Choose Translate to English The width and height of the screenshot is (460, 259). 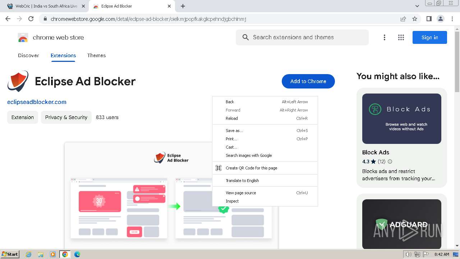pos(265,181)
